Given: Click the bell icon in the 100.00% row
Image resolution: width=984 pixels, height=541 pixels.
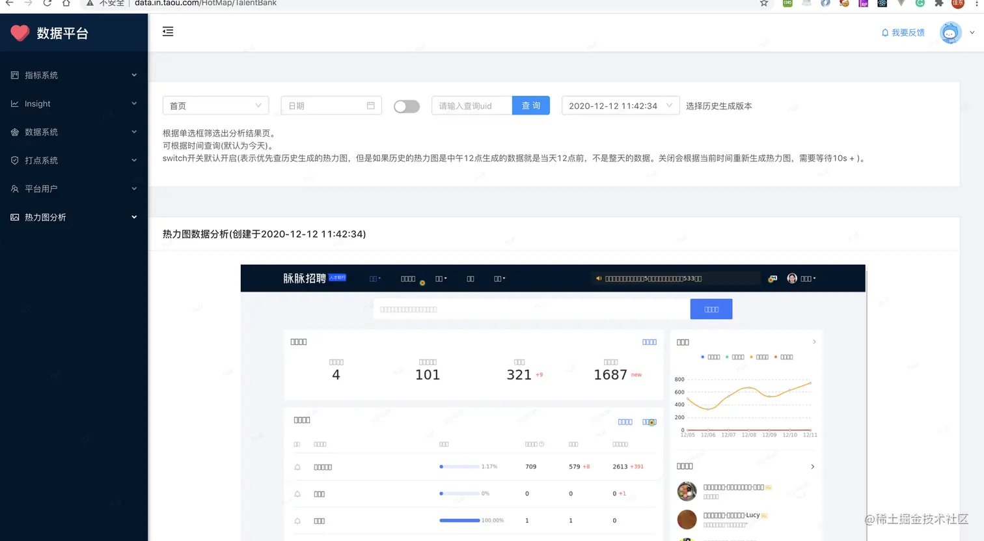Looking at the screenshot, I should point(297,521).
